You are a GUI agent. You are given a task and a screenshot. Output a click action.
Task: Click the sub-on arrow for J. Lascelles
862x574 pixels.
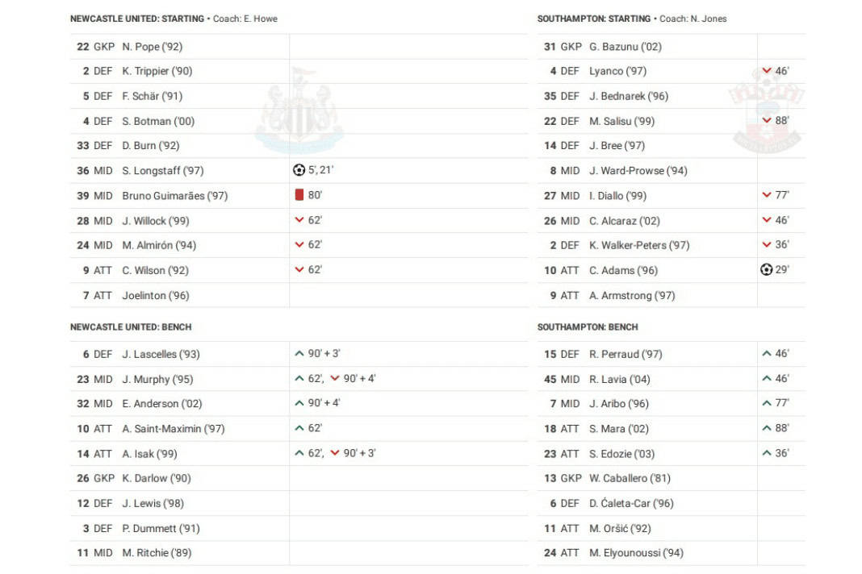tap(299, 353)
